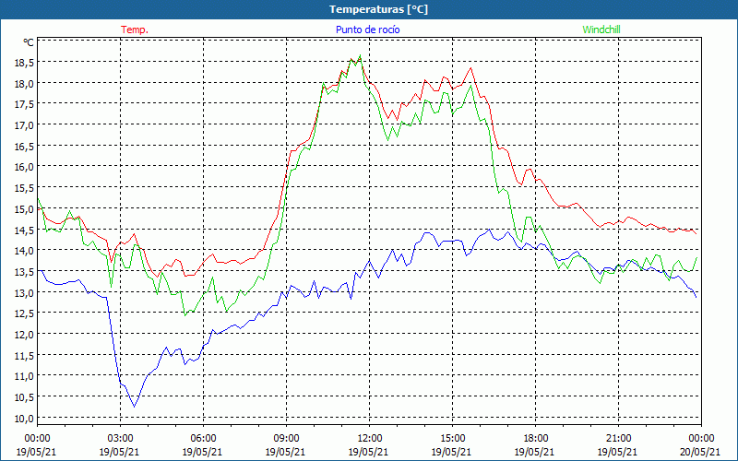Click the 14,0 y-axis value
This screenshot has width=738, height=461.
click(x=25, y=250)
